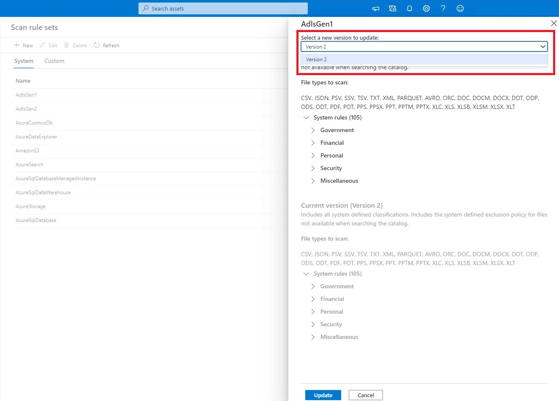
Task: Click the Cancel button
Action: [366, 395]
